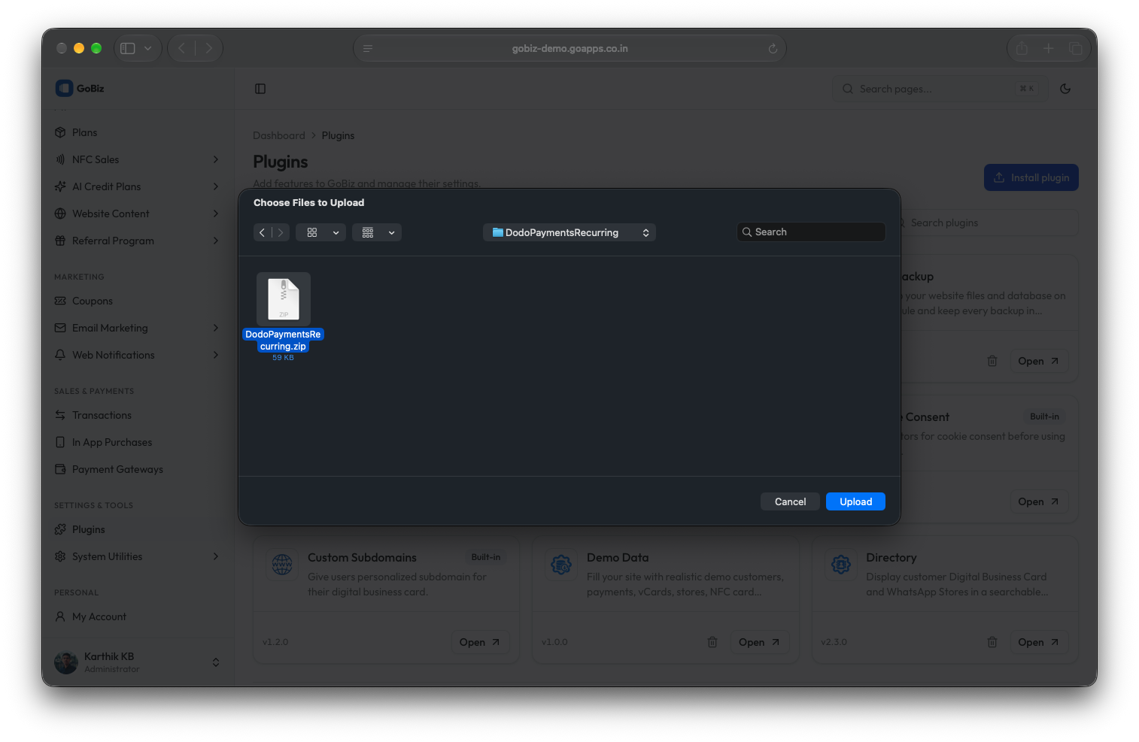Click the Safari address bar

click(x=569, y=48)
